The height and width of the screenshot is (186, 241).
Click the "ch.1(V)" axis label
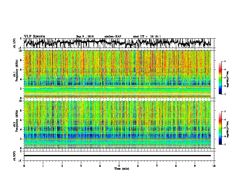pos(15,43)
